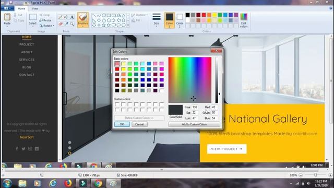Click the Green value field
The image size is (334, 188).
point(214,113)
